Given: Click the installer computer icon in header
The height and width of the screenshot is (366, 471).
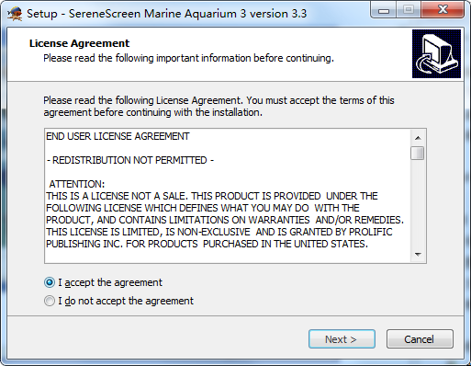Looking at the screenshot, I should point(436,53).
